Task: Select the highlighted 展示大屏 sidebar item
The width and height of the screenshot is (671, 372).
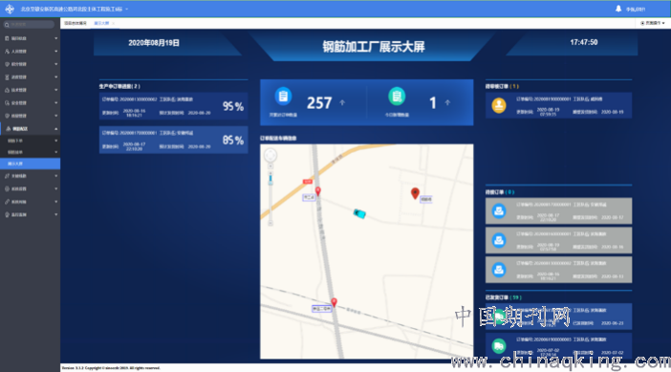Action: 30,164
